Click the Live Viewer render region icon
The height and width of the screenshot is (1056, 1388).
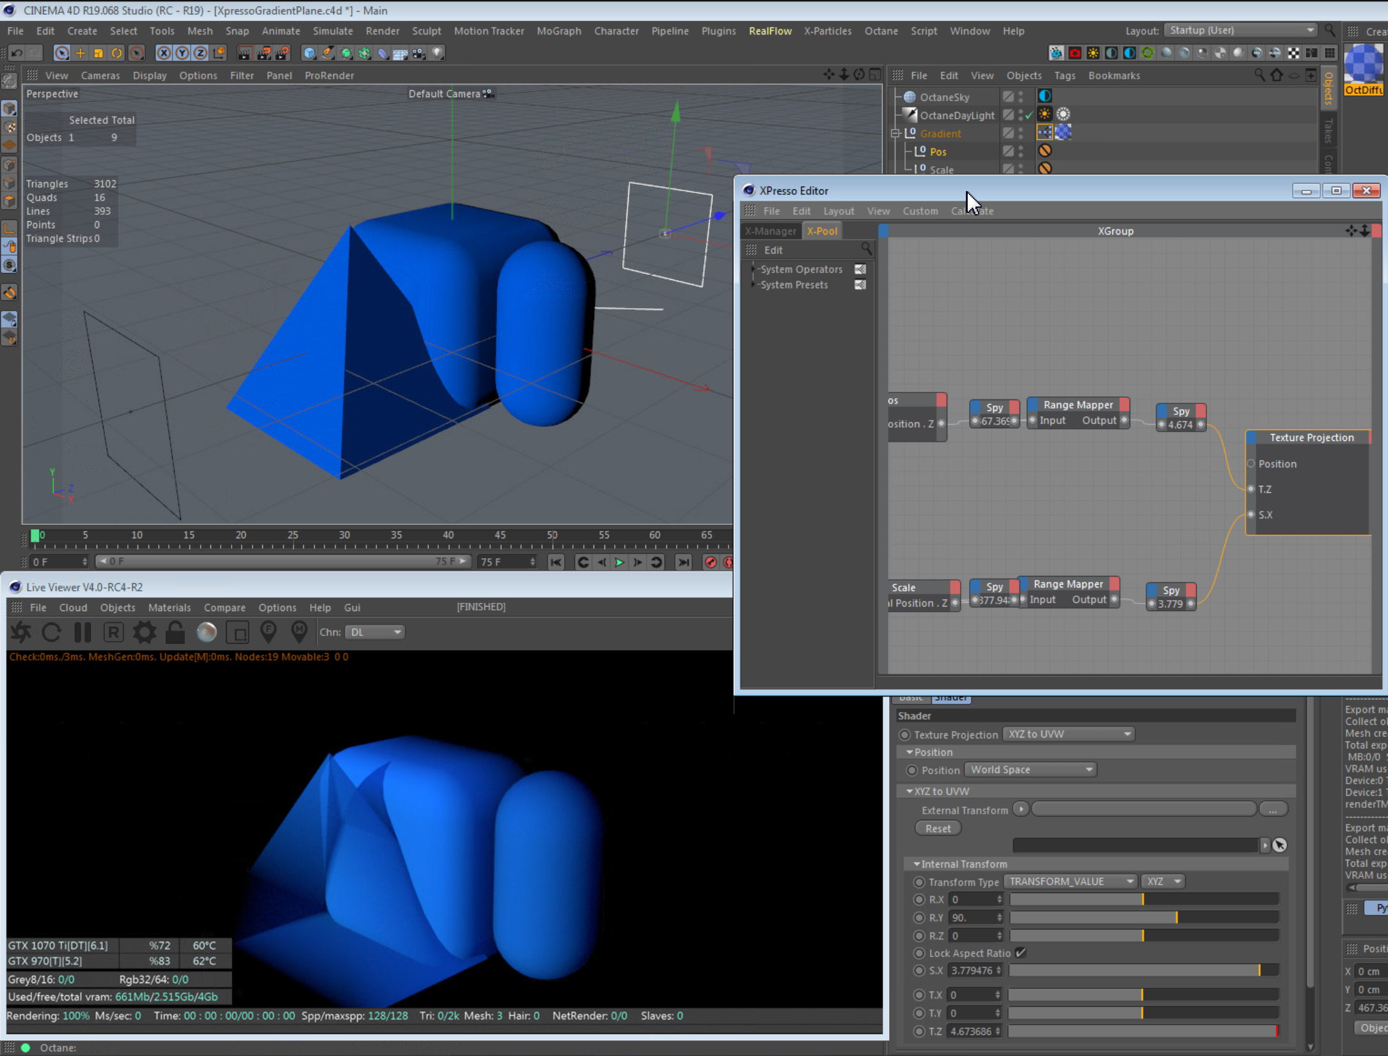pyautogui.click(x=238, y=632)
